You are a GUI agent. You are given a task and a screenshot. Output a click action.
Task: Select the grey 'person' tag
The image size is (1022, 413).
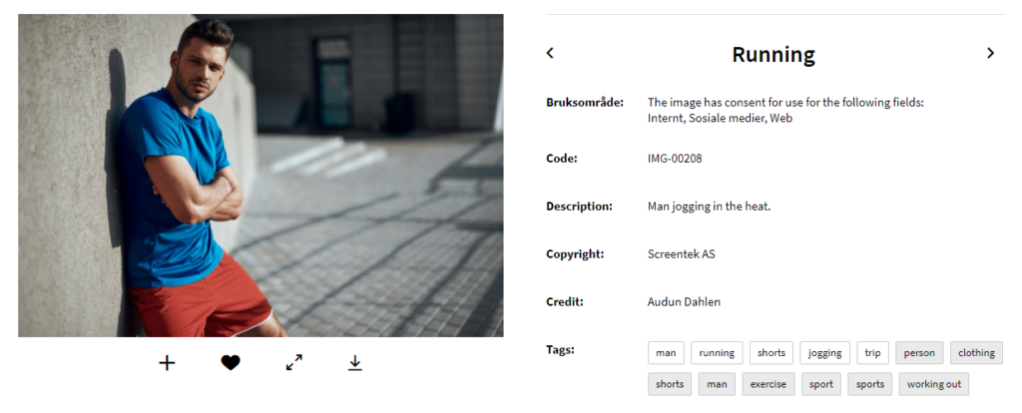(919, 353)
